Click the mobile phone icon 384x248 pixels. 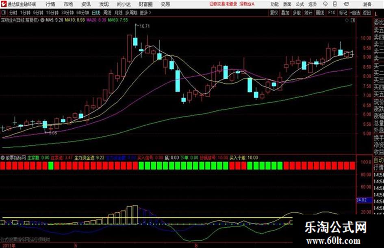pyautogui.click(x=335, y=4)
